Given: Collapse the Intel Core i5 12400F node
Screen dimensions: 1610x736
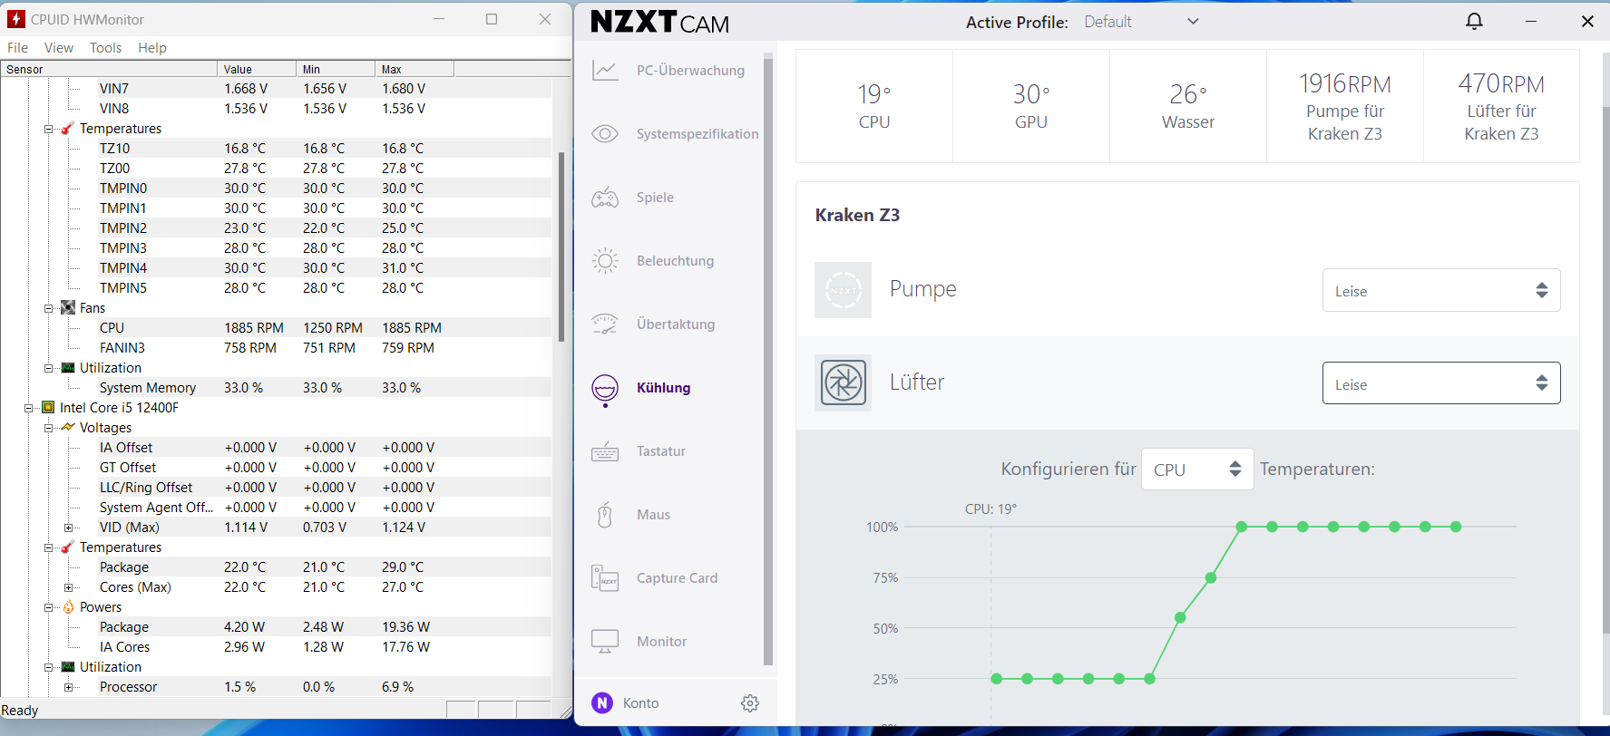Looking at the screenshot, I should click(x=29, y=408).
